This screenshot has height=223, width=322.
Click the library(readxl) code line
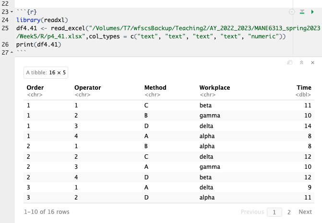pos(42,20)
